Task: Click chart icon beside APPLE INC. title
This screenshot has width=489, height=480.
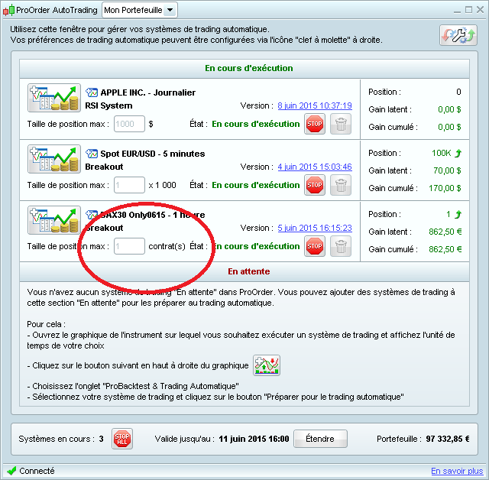Action: point(92,92)
